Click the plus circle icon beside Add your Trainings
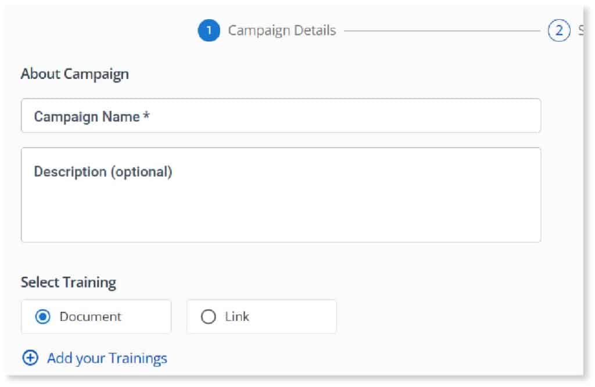Viewport: 595px width, 387px height. [30, 358]
